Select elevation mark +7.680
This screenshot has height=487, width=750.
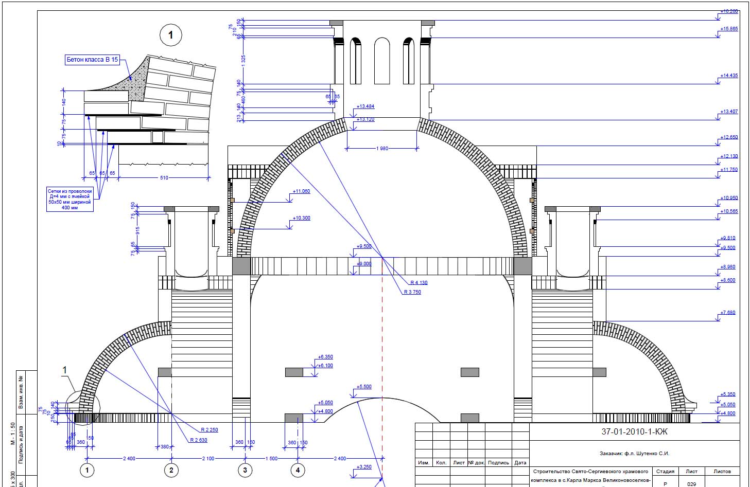(728, 313)
